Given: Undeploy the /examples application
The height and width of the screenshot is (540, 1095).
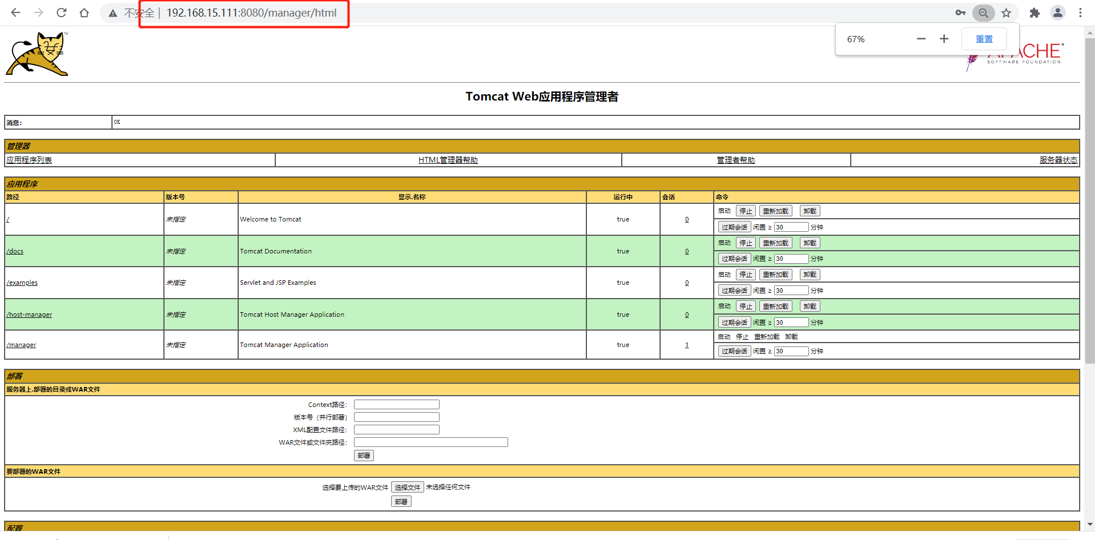Looking at the screenshot, I should point(810,275).
